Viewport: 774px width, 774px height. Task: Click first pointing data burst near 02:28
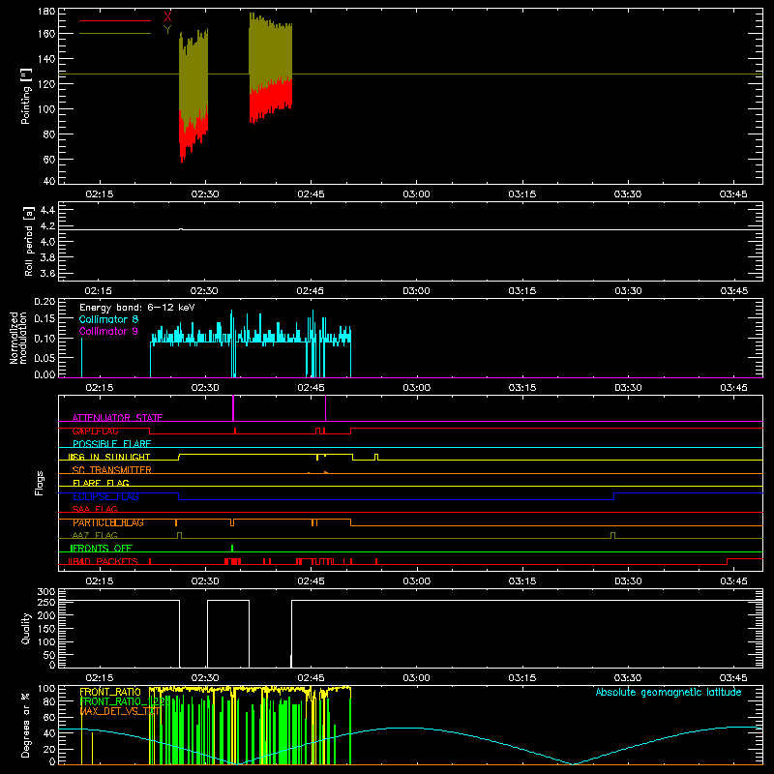(x=193, y=95)
